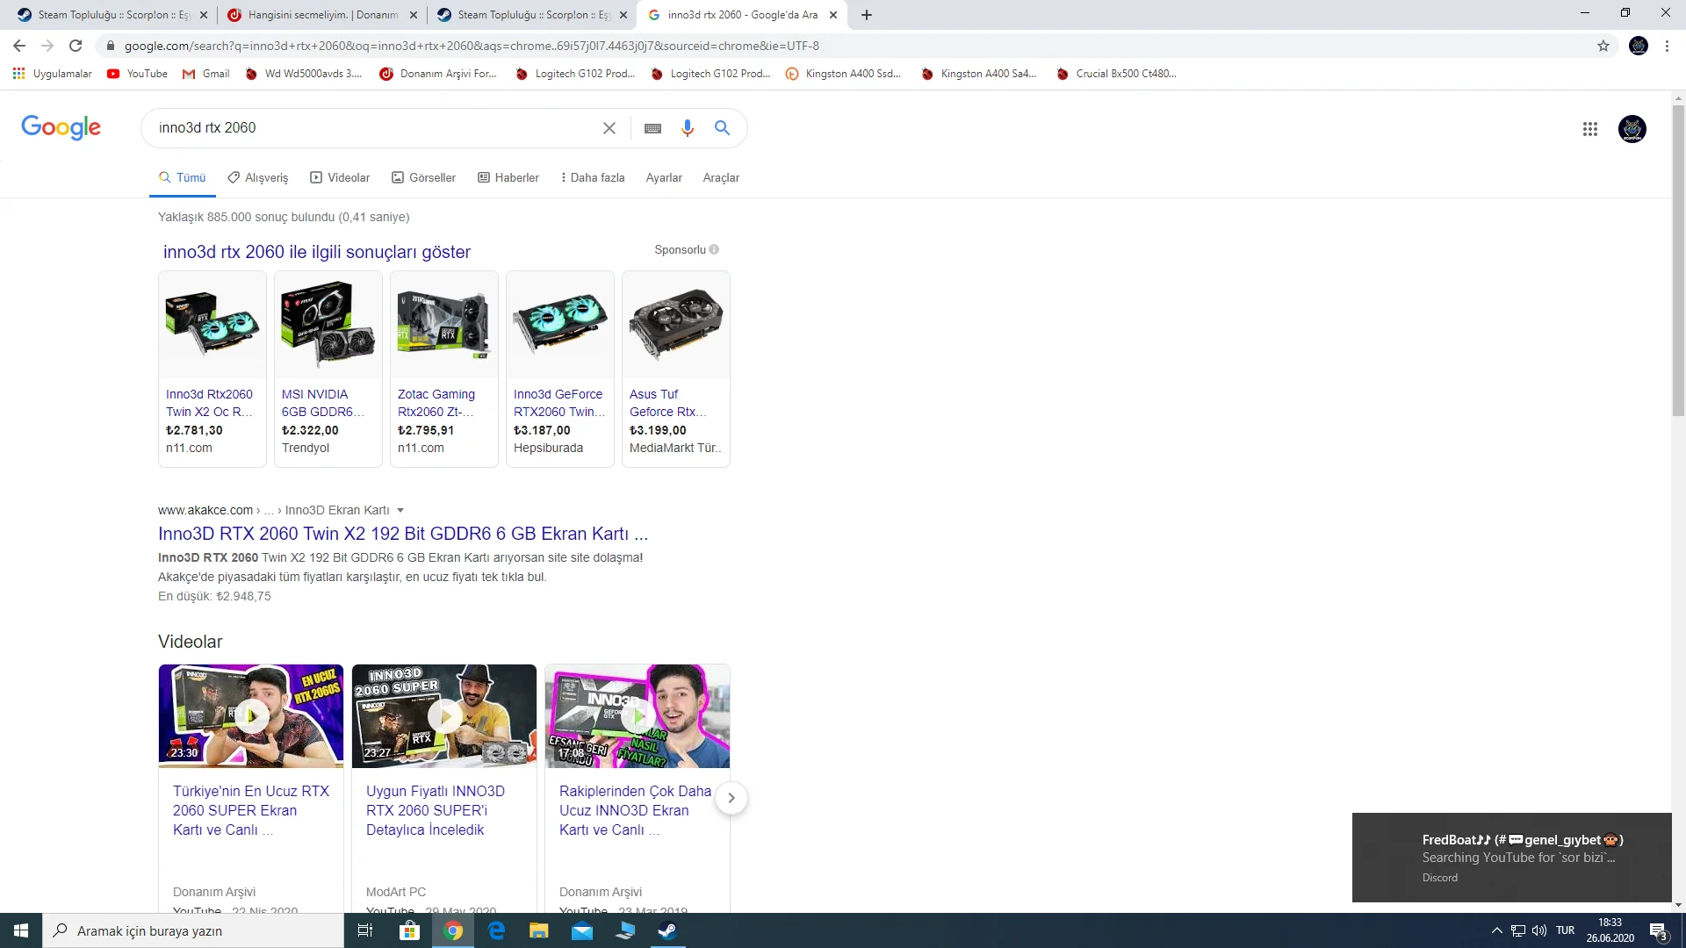Open the Asus Tuf Geforce Rtx listing
This screenshot has width=1686, height=948.
[676, 369]
